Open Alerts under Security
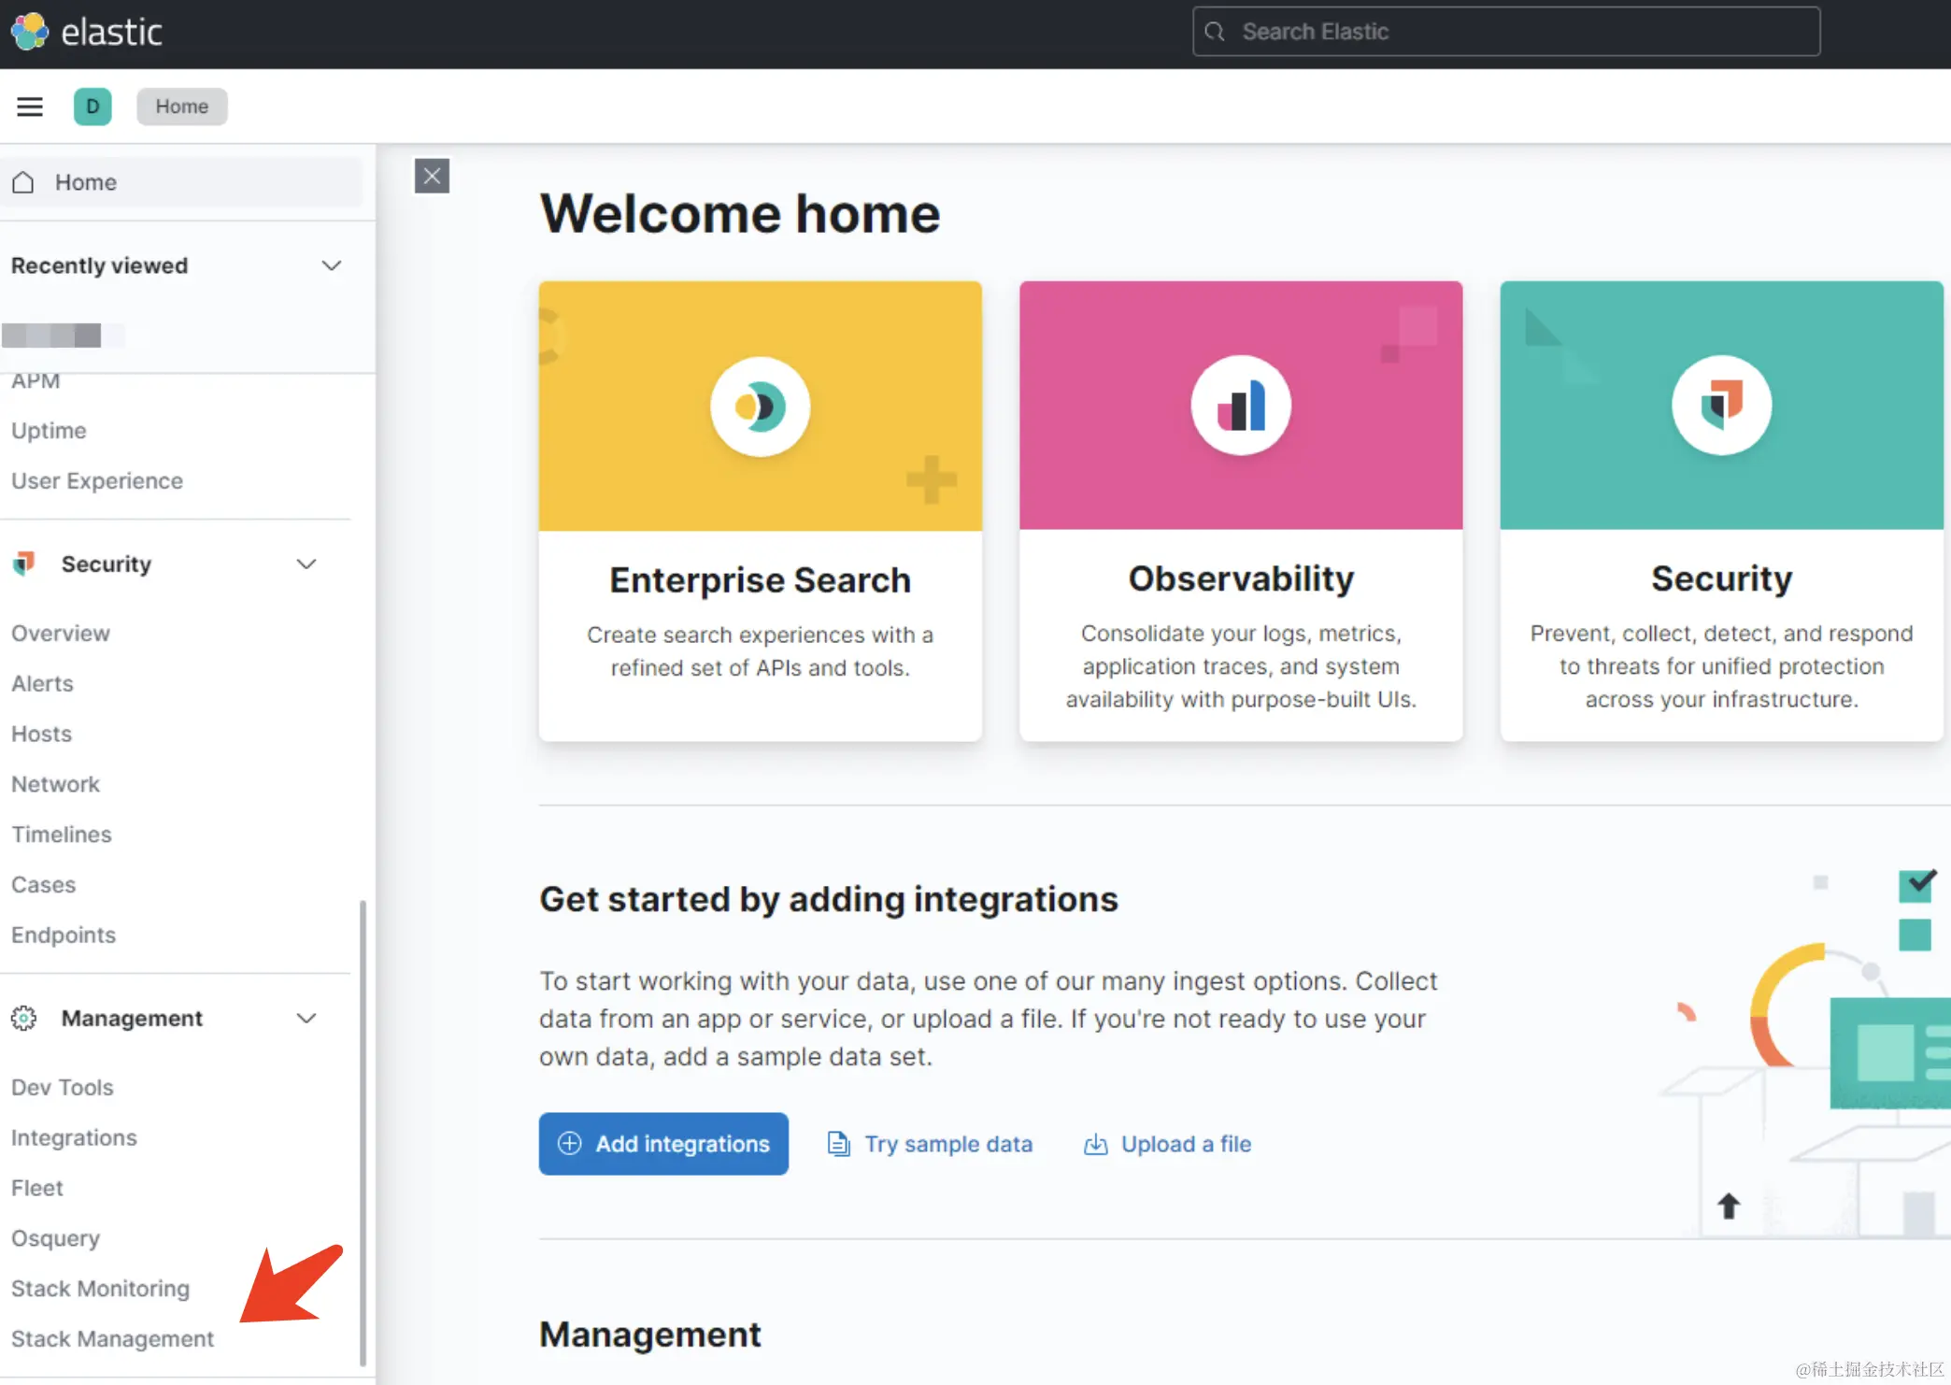The height and width of the screenshot is (1385, 1951). 42,684
